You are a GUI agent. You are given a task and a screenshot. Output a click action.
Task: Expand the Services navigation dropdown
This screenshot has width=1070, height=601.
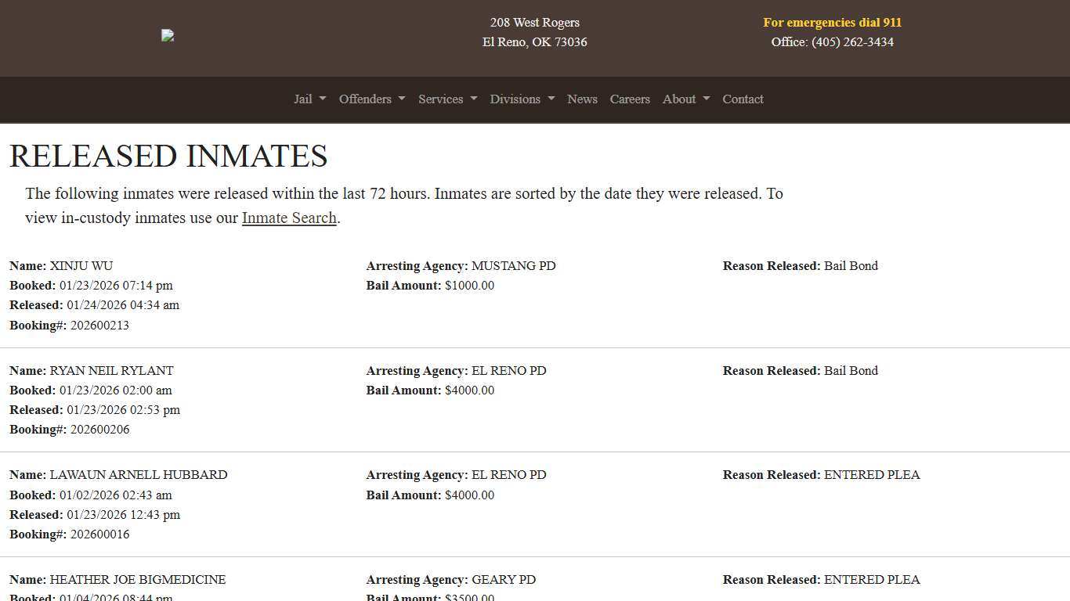pos(447,99)
